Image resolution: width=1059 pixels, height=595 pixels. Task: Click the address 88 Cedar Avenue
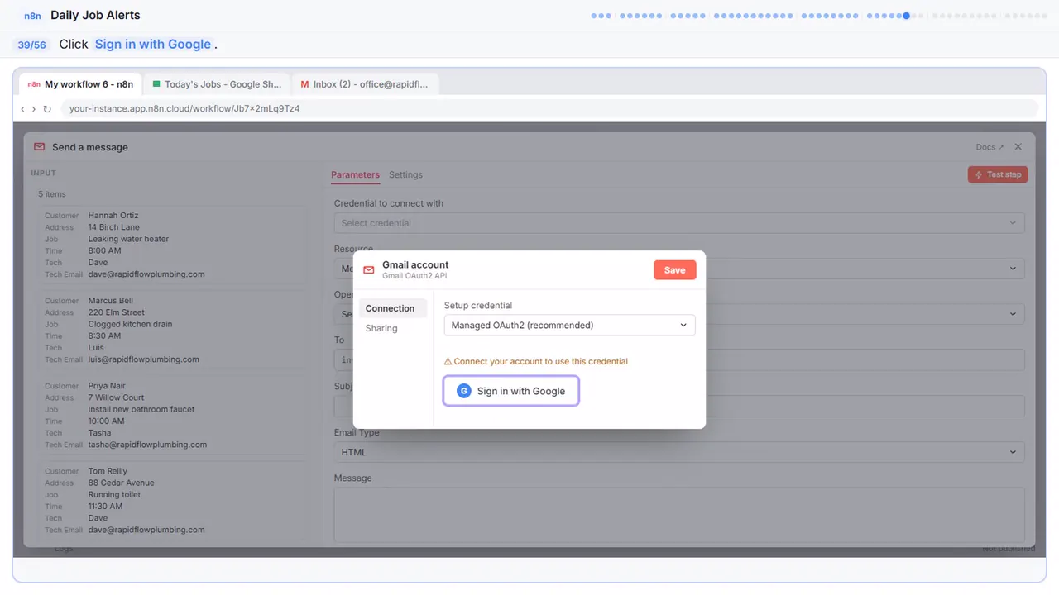tap(122, 483)
